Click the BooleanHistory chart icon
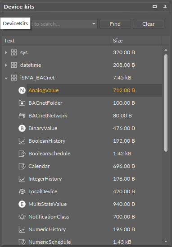 click(x=22, y=141)
